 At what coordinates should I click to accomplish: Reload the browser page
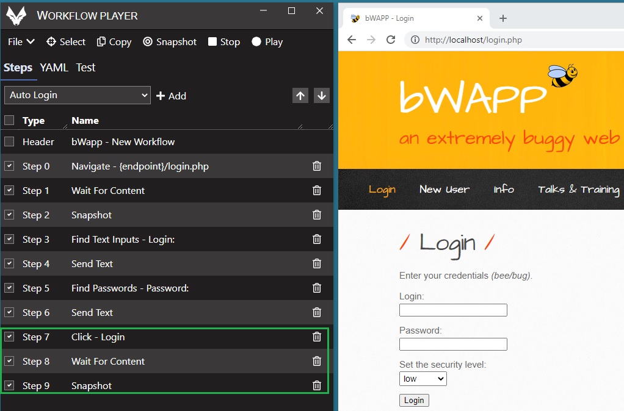pyautogui.click(x=391, y=40)
